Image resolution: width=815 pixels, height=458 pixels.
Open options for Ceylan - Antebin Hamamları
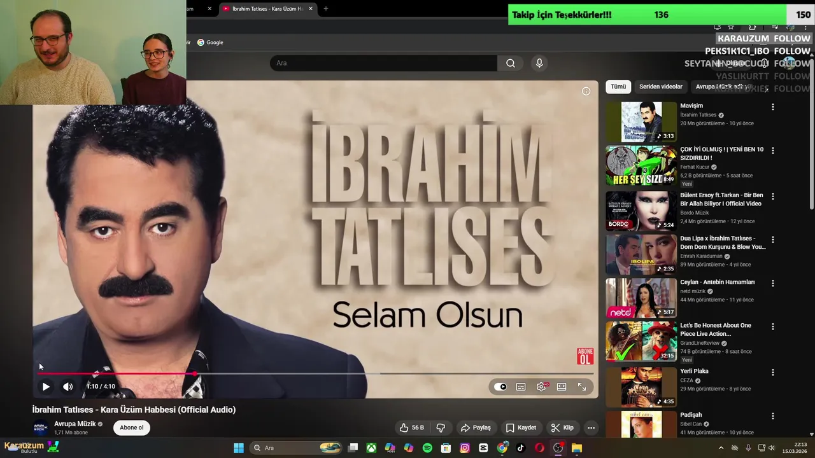[773, 283]
